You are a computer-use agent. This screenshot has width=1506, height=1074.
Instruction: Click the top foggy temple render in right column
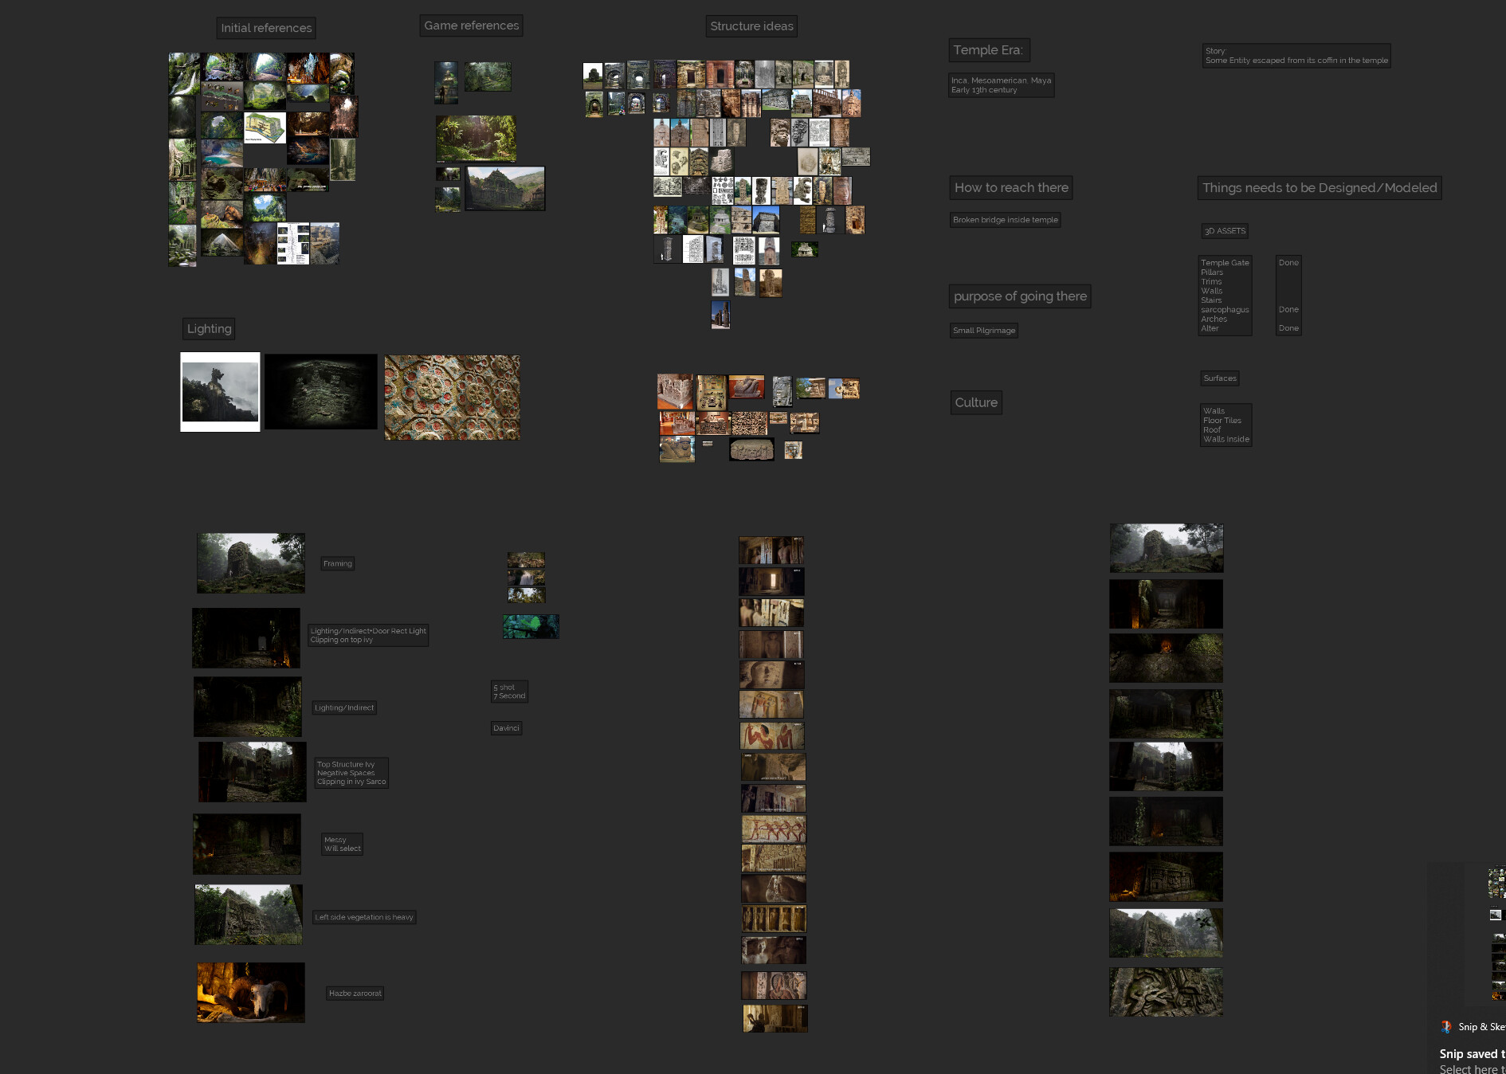pyautogui.click(x=1167, y=548)
